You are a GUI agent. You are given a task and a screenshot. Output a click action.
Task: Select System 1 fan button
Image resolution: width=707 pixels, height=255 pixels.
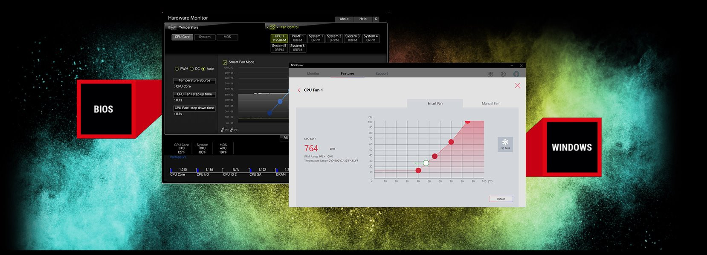[x=316, y=38]
